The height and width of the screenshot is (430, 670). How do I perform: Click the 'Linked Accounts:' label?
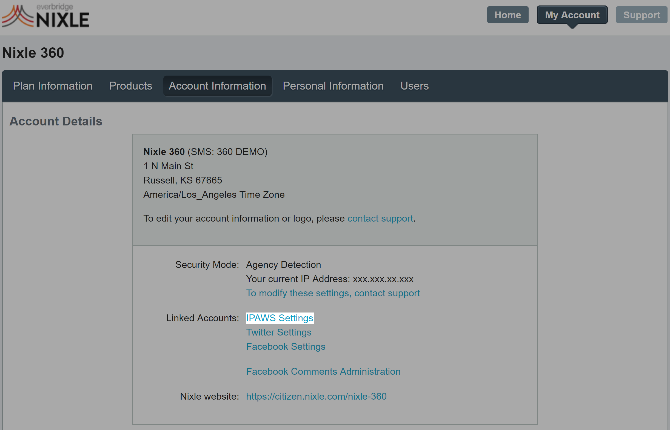pos(203,318)
